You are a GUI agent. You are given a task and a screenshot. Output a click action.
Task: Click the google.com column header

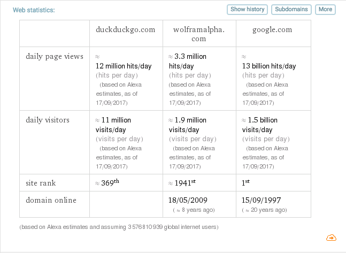click(x=273, y=29)
